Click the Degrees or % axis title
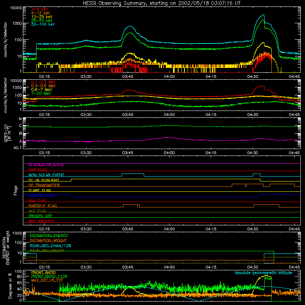Viewport: 305px width, 305px height. pos(10,286)
